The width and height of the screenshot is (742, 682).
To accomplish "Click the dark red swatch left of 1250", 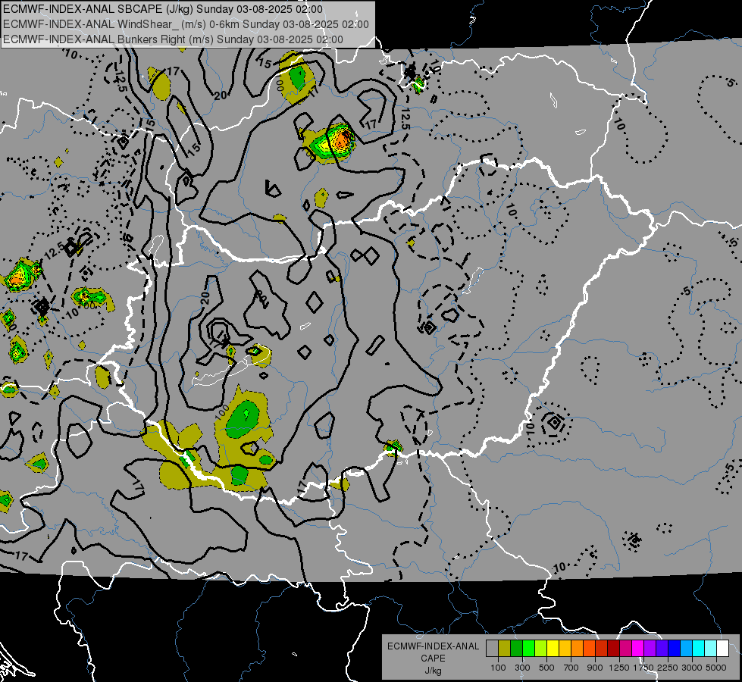I will click(613, 649).
